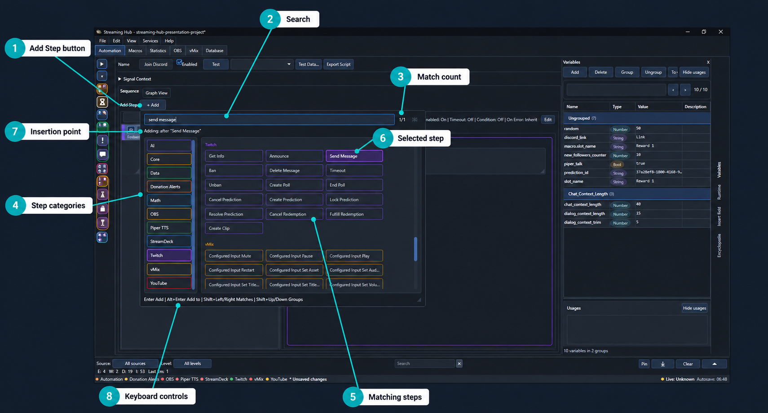Switch to the Statistics tab
The height and width of the screenshot is (413, 768).
[x=158, y=51]
